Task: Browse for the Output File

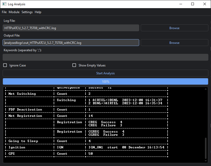Action: click(174, 43)
